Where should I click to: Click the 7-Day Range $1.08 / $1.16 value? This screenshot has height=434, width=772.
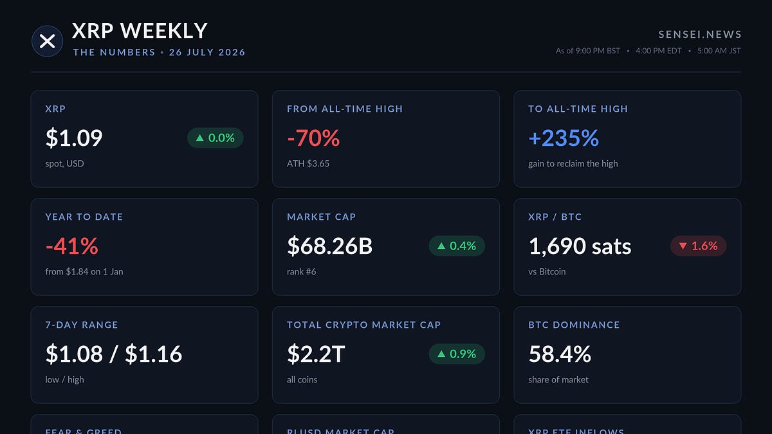[x=114, y=354]
